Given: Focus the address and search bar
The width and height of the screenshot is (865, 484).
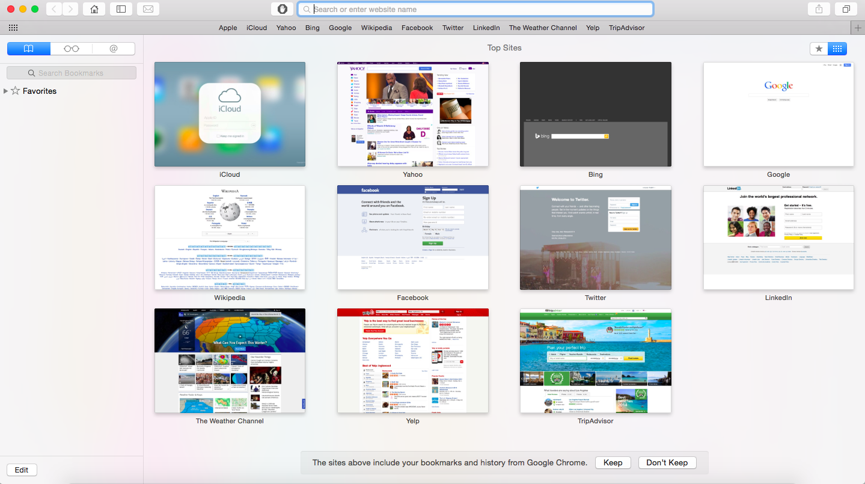Looking at the screenshot, I should coord(475,9).
